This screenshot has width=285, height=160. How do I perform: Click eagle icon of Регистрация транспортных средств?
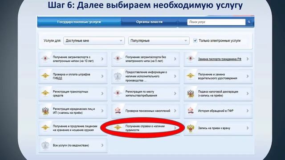coord(45,93)
